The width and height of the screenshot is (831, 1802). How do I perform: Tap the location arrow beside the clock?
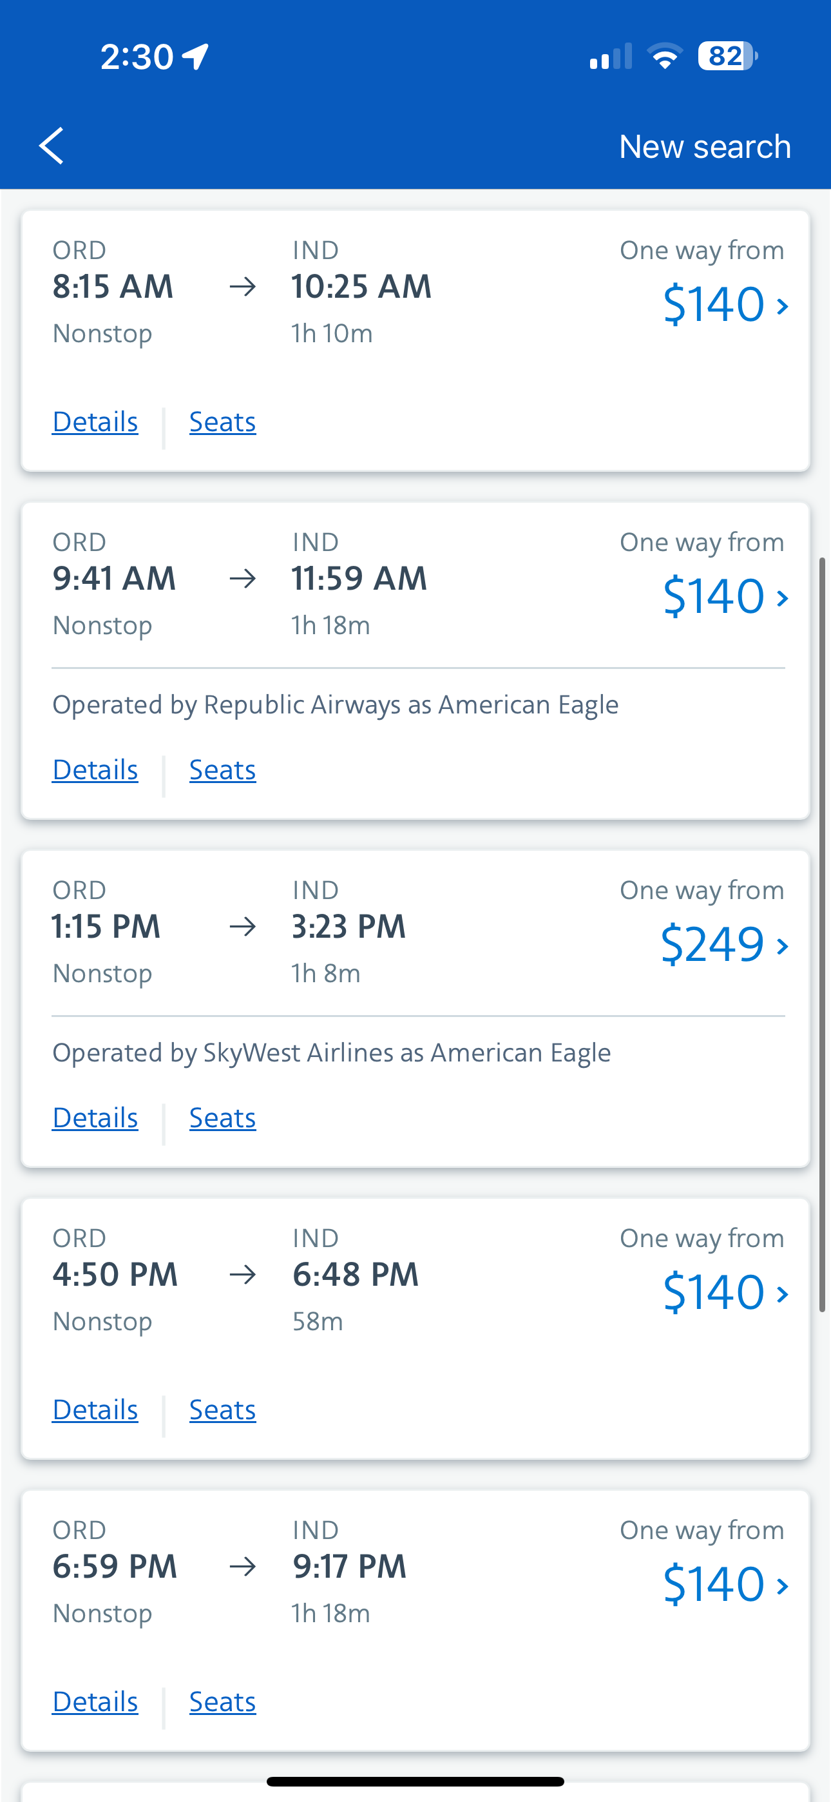pyautogui.click(x=196, y=57)
